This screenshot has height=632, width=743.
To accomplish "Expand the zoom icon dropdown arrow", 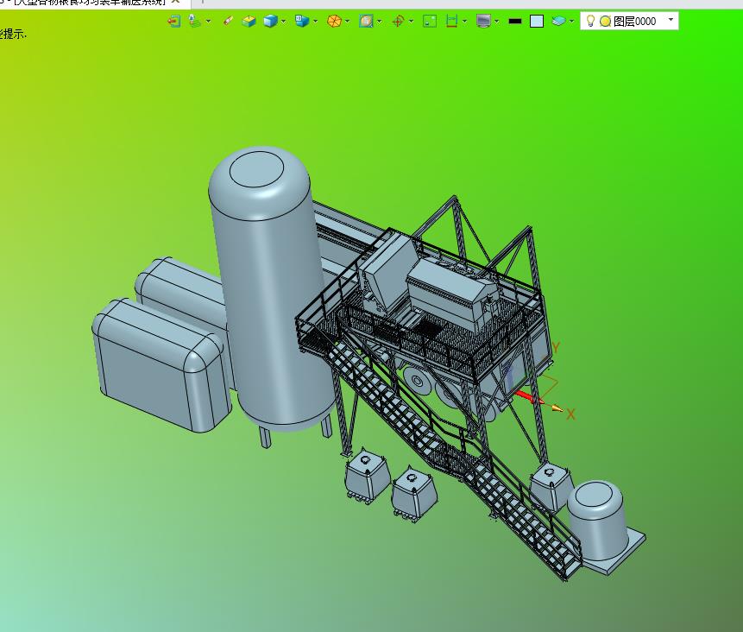I will point(380,22).
